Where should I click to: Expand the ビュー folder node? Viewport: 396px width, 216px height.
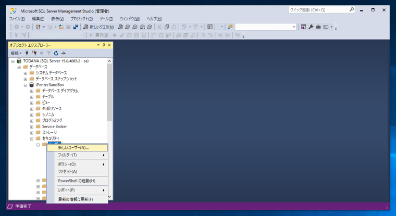32,103
